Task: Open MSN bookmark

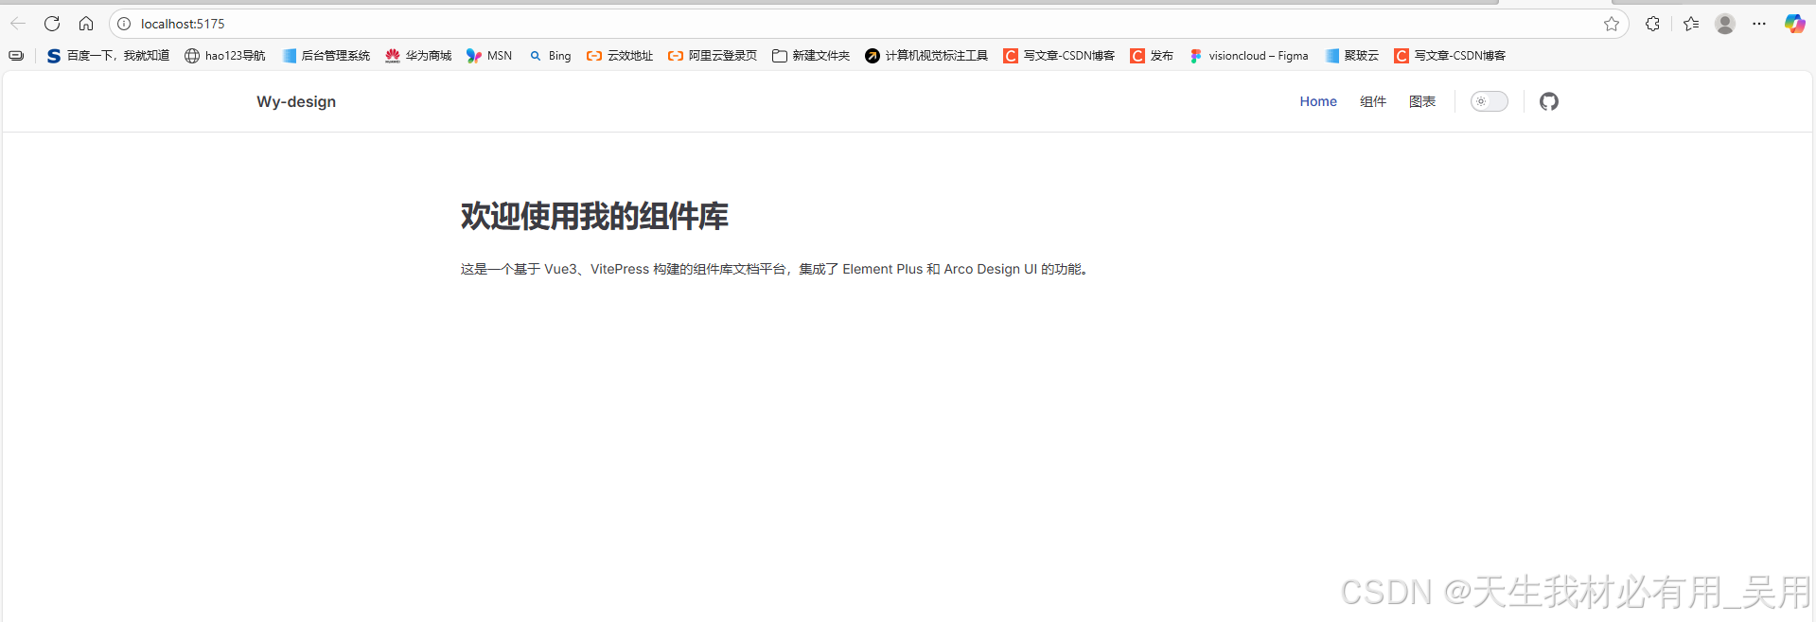Action: tap(489, 56)
